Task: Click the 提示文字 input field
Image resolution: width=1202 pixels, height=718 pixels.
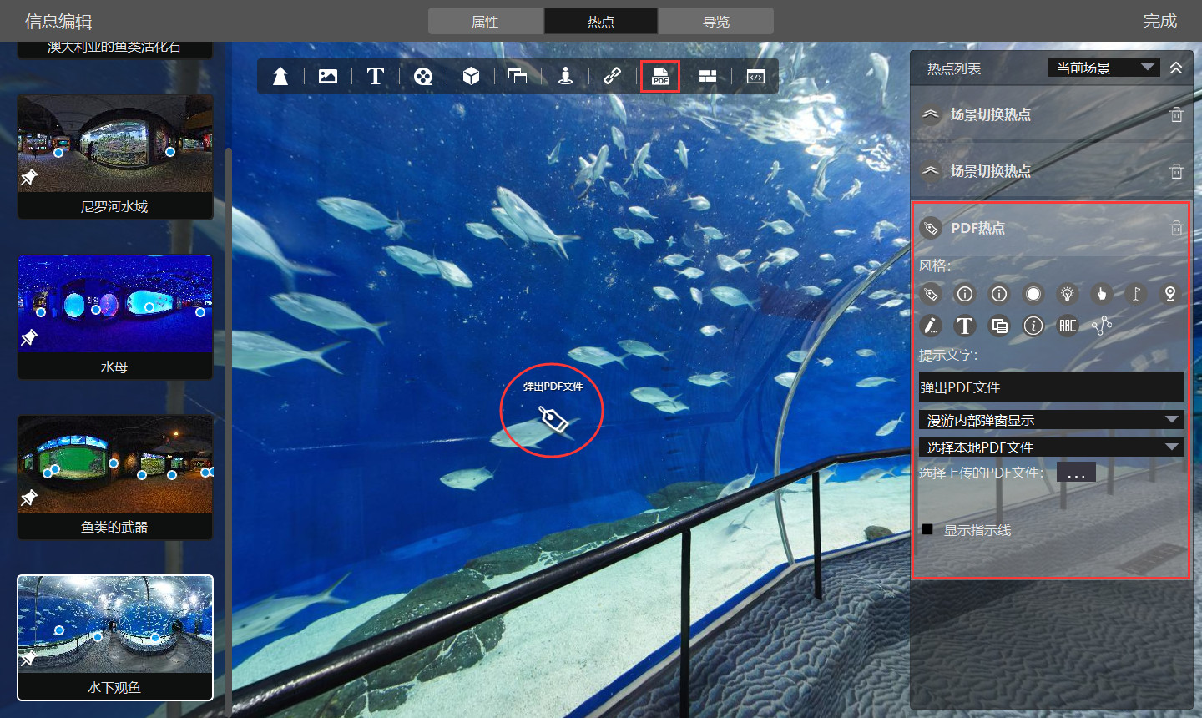Action: pyautogui.click(x=1051, y=387)
